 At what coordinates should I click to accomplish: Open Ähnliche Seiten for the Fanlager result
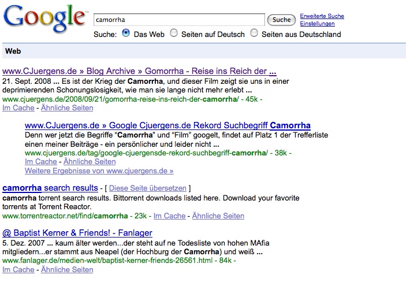(x=67, y=269)
